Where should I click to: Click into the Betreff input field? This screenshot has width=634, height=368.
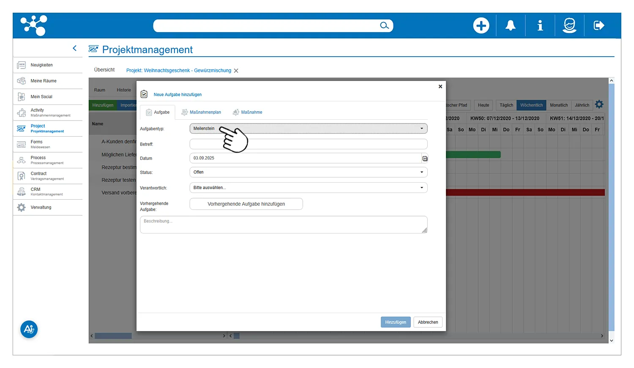coord(309,144)
